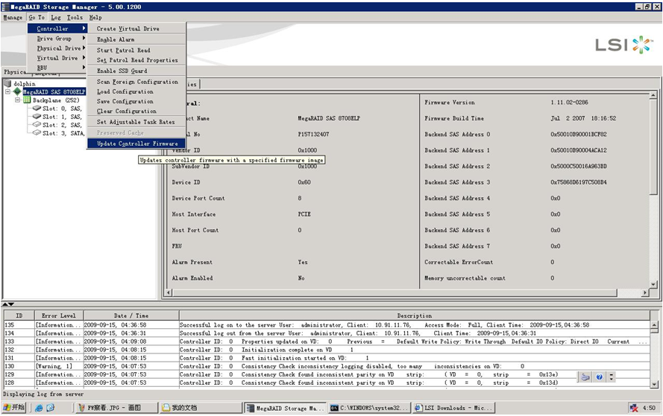Collapse the Backplane (252) tree node
Screen dimensions: 663x416
click(x=17, y=100)
